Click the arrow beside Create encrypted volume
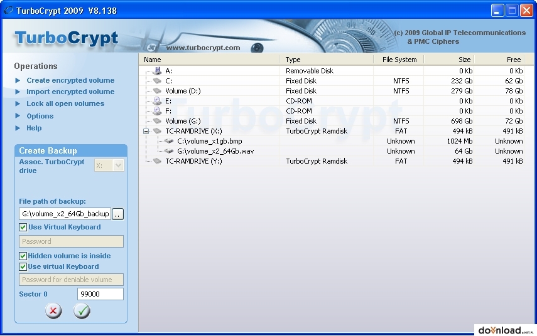Screen dimensions: 537x336 point(18,80)
